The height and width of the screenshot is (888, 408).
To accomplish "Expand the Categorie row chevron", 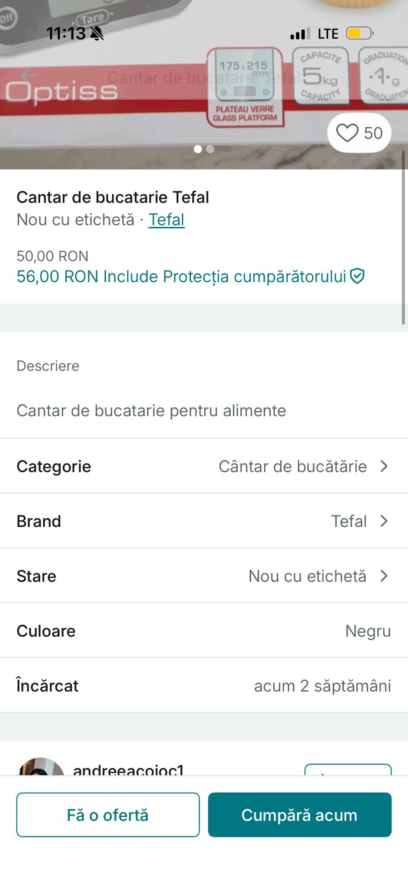I will coord(384,466).
